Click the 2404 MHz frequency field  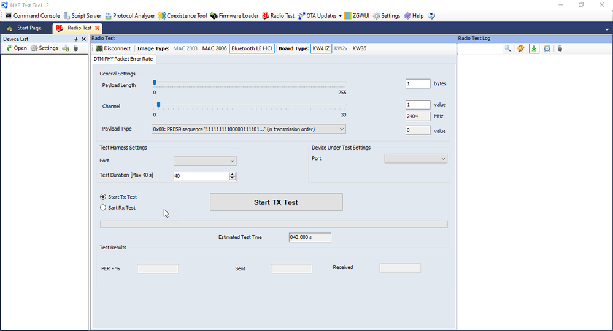click(x=417, y=116)
